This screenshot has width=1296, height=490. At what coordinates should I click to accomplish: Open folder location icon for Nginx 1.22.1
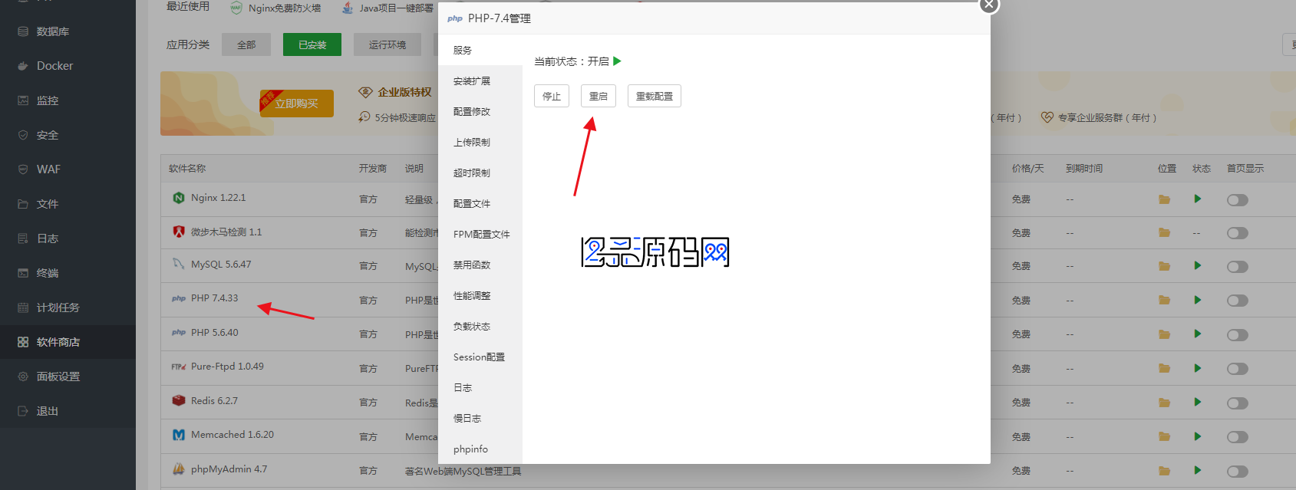click(x=1164, y=199)
